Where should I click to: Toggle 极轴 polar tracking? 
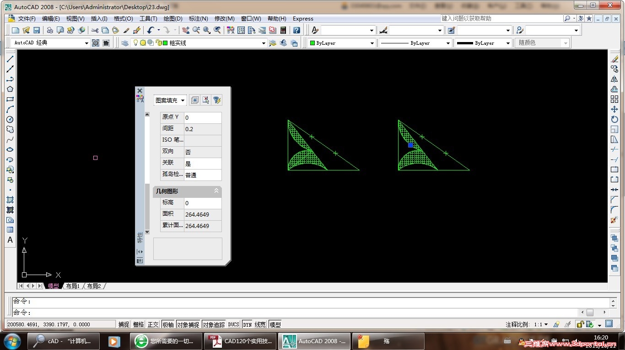(168, 324)
